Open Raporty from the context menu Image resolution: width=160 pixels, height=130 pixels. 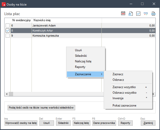[x=86, y=67]
